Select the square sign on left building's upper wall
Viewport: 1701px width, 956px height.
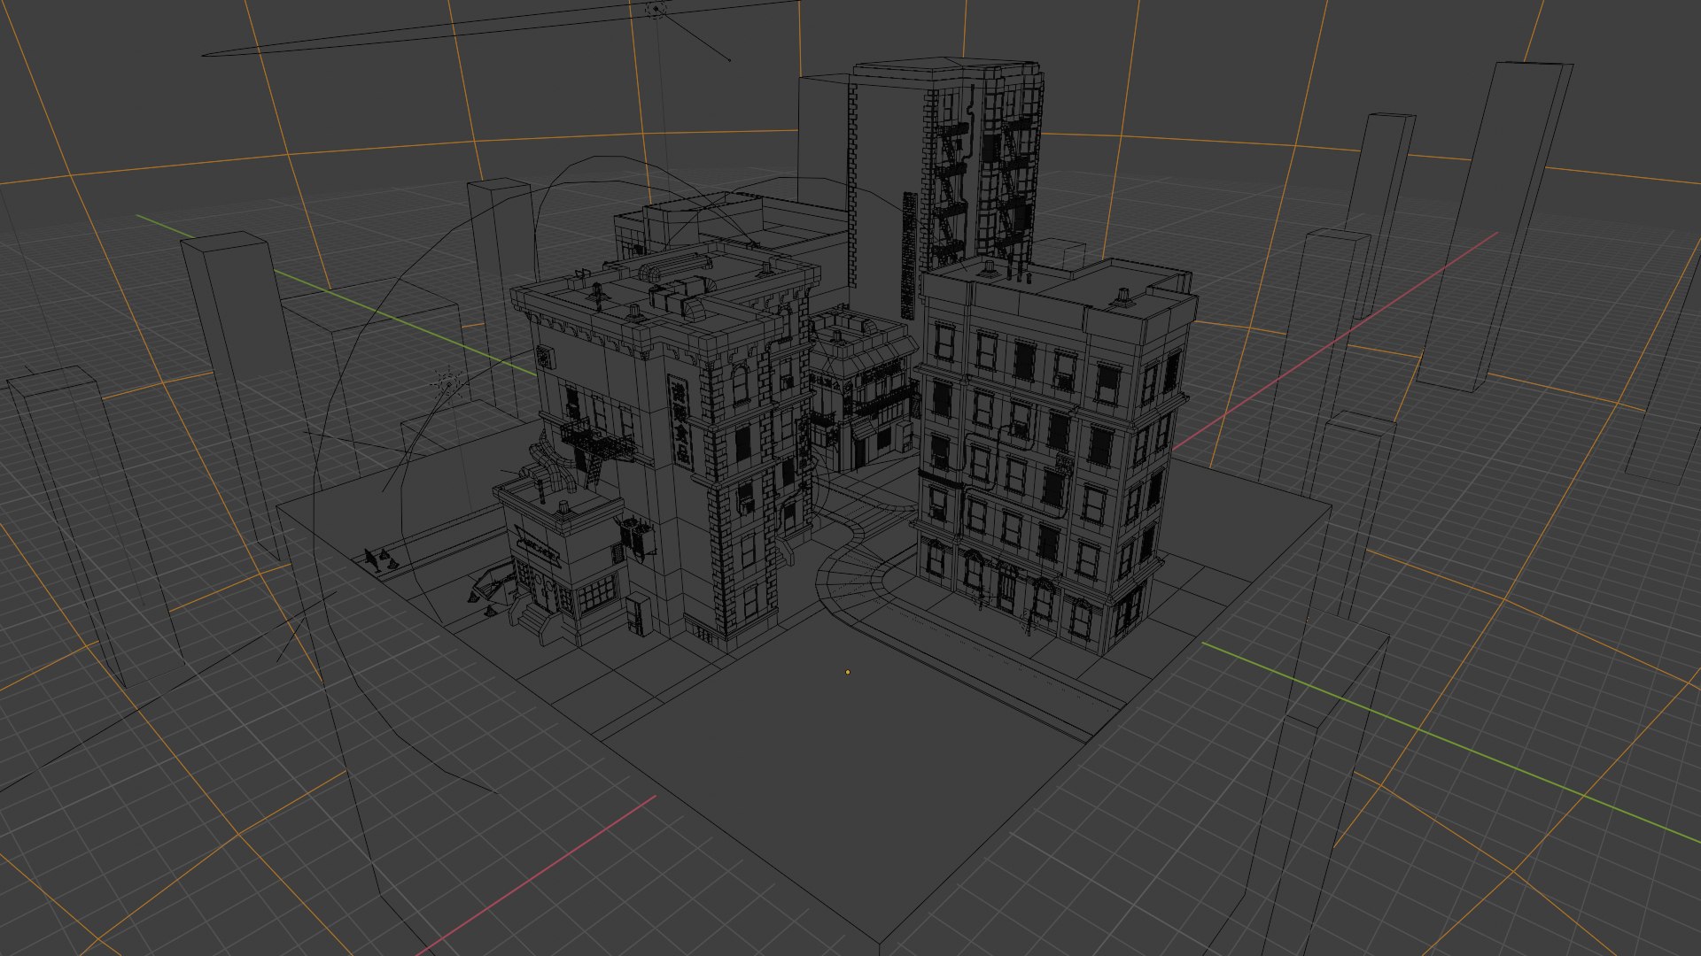pos(544,358)
